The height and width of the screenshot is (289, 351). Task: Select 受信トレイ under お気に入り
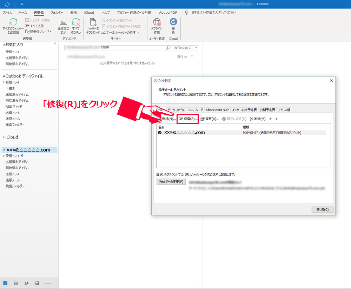(12, 52)
